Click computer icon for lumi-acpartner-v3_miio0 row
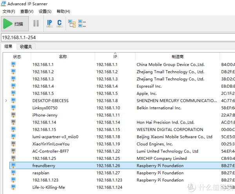The height and width of the screenshot is (194, 235). pyautogui.click(x=13, y=136)
